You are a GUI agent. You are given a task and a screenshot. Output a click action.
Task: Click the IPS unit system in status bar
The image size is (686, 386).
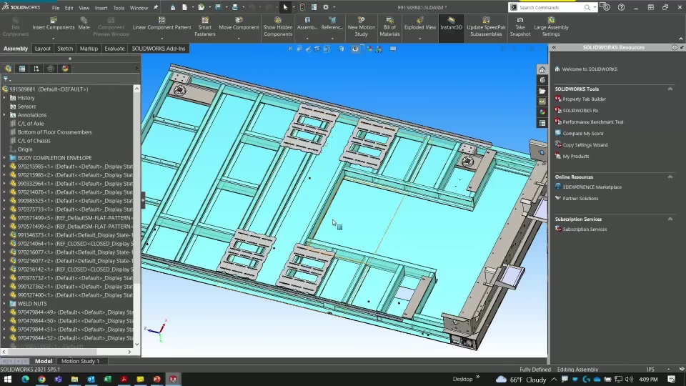point(650,370)
